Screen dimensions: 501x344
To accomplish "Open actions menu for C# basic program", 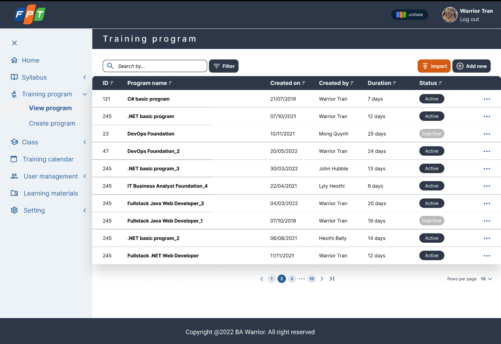I will click(487, 99).
